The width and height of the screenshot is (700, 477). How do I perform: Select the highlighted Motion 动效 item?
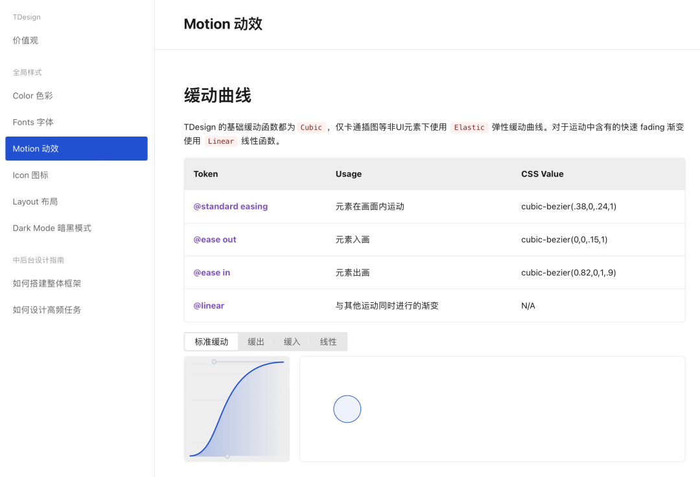(x=76, y=149)
